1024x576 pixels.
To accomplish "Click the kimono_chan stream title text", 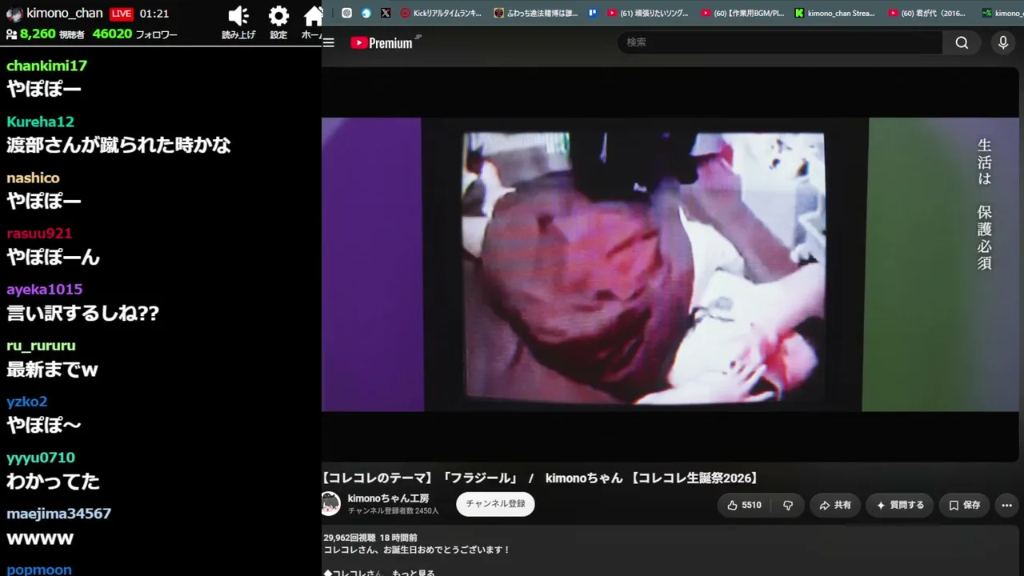I will click(65, 13).
